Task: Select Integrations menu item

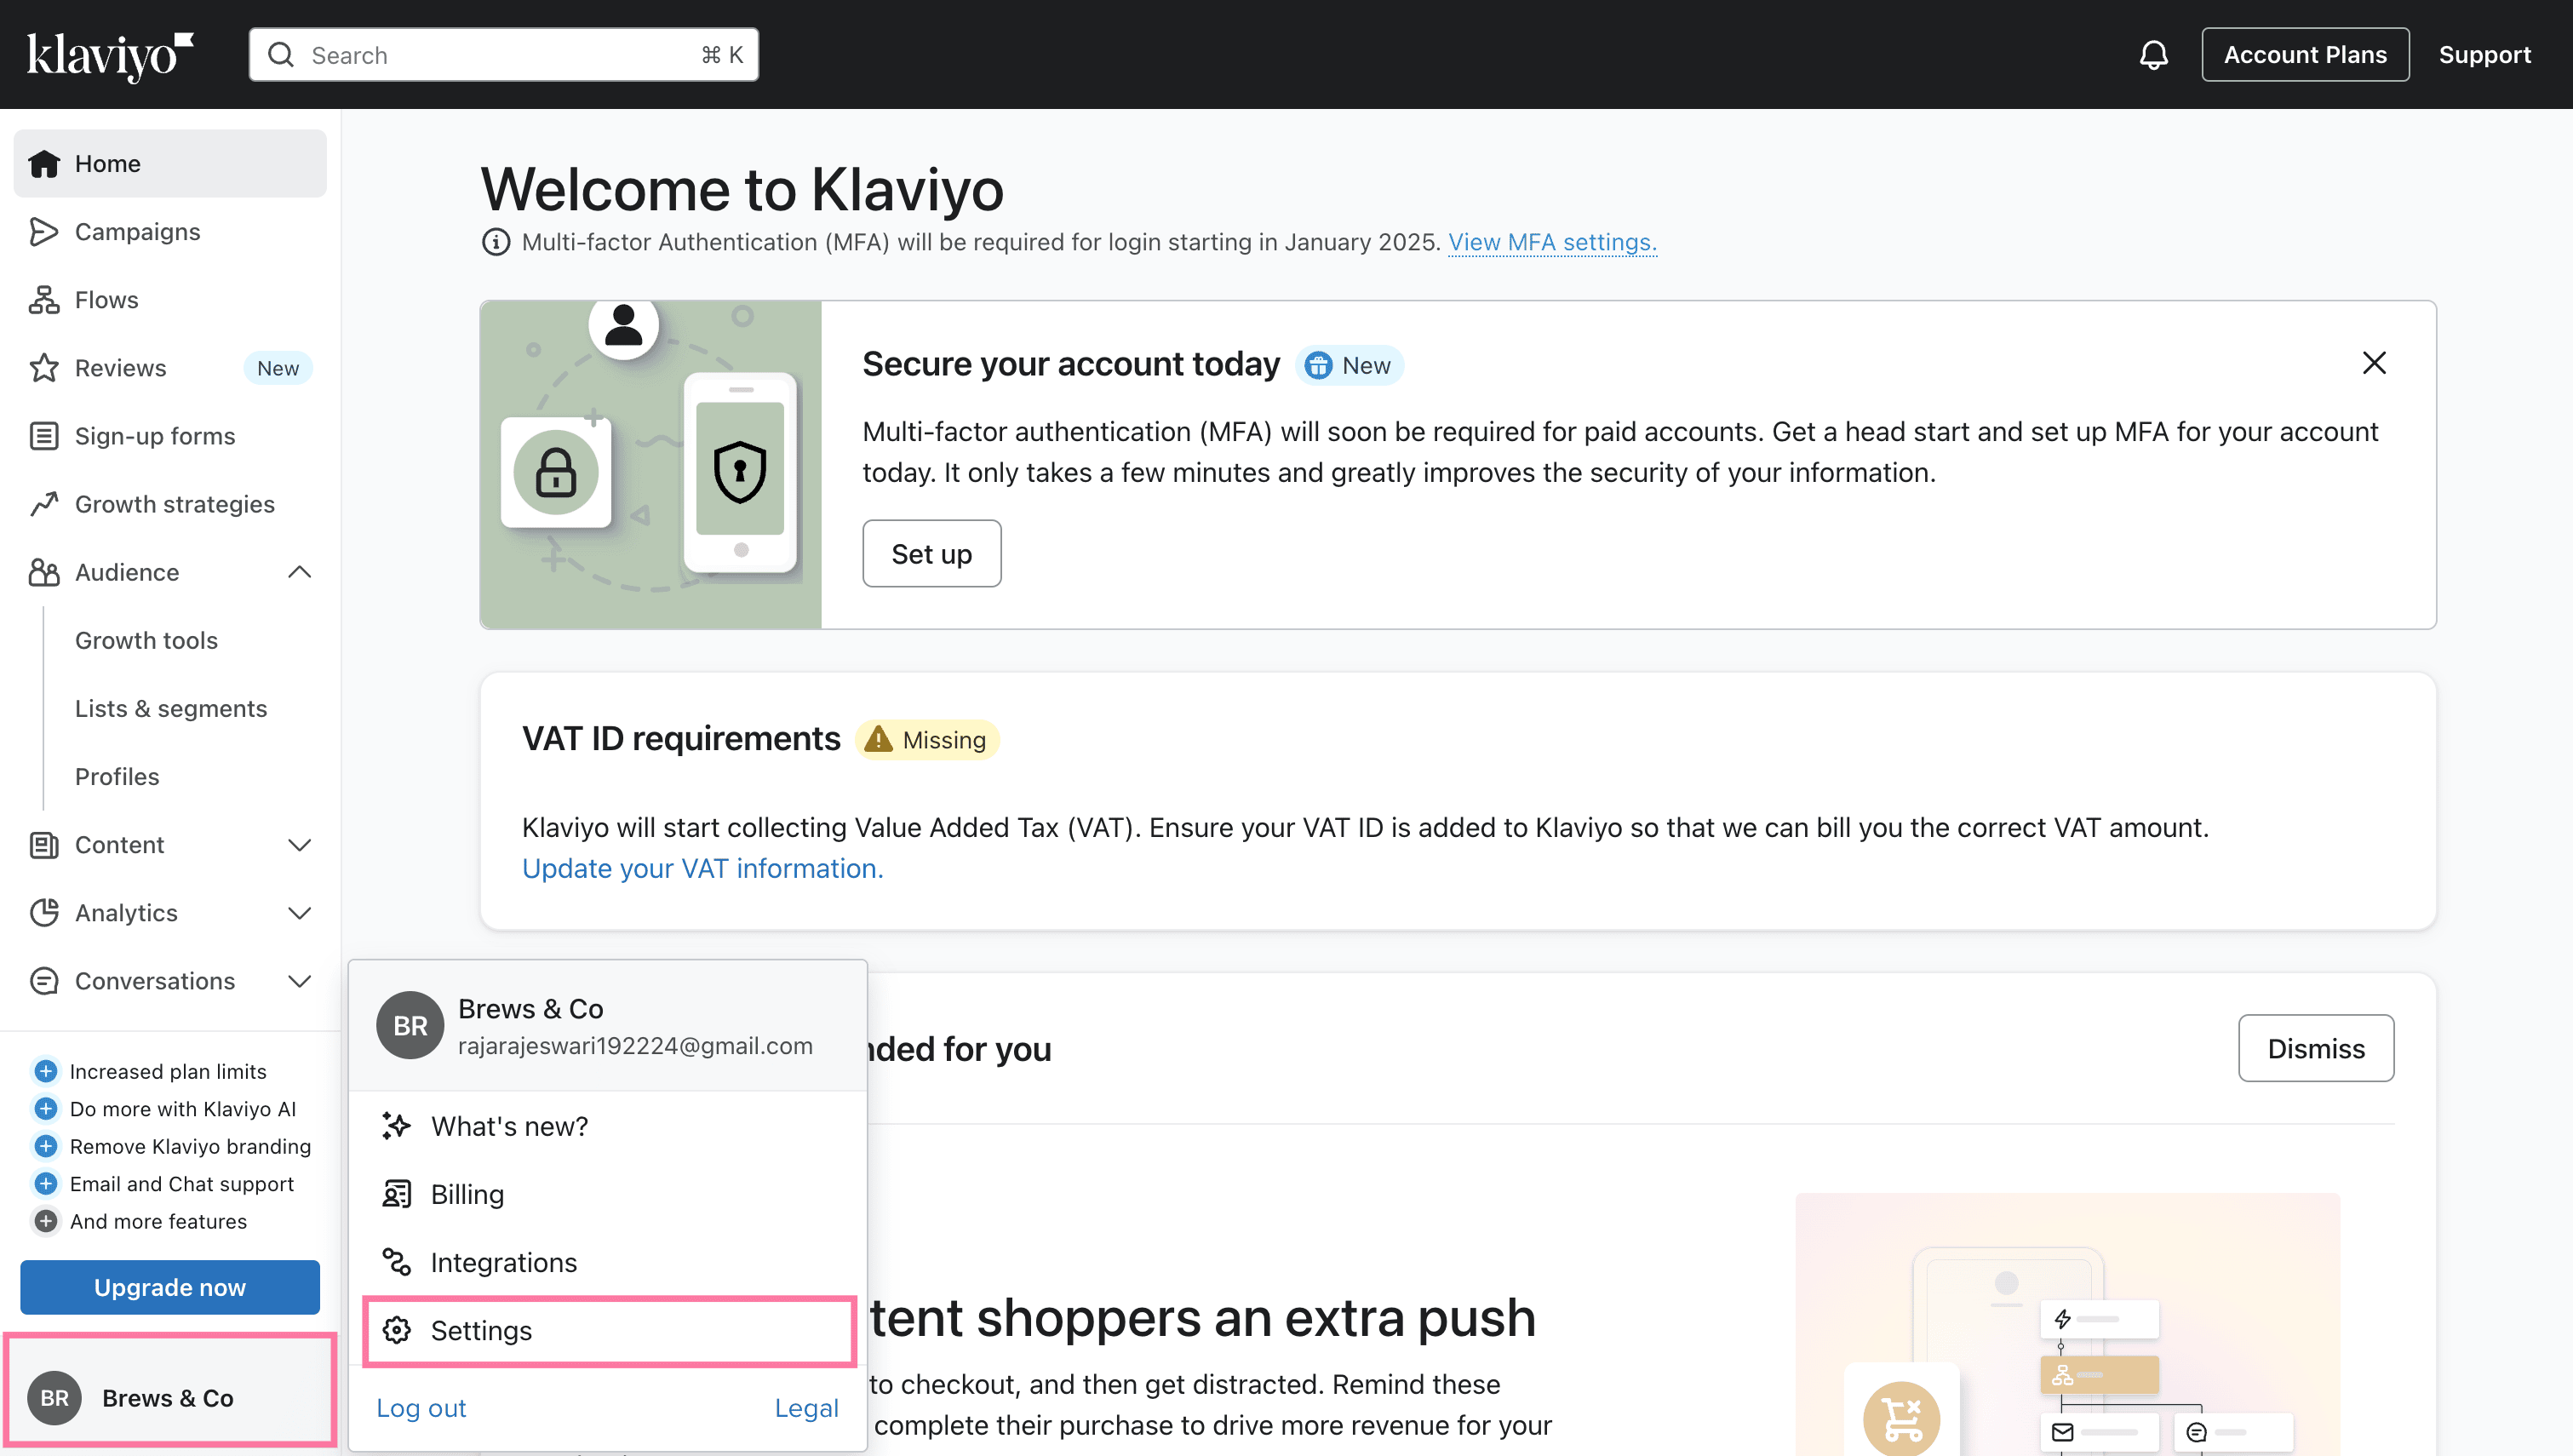Action: [609, 1261]
